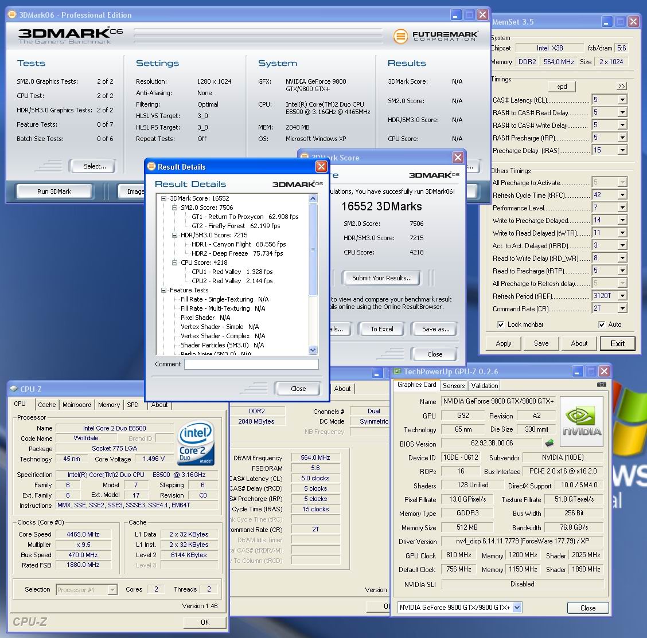Screen dimensions: 647x638
Task: Open RAS# Precharge (tRP) dropdown
Action: click(x=622, y=138)
